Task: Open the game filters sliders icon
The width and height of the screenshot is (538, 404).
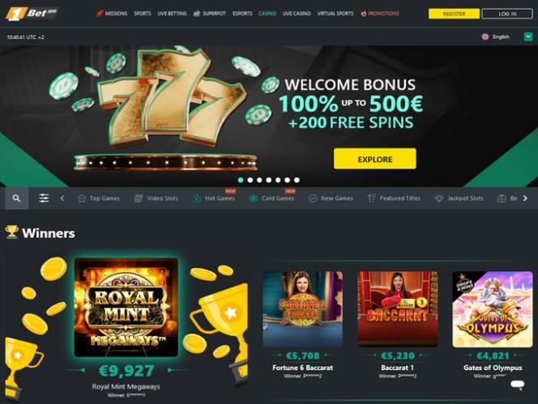Action: (x=44, y=198)
